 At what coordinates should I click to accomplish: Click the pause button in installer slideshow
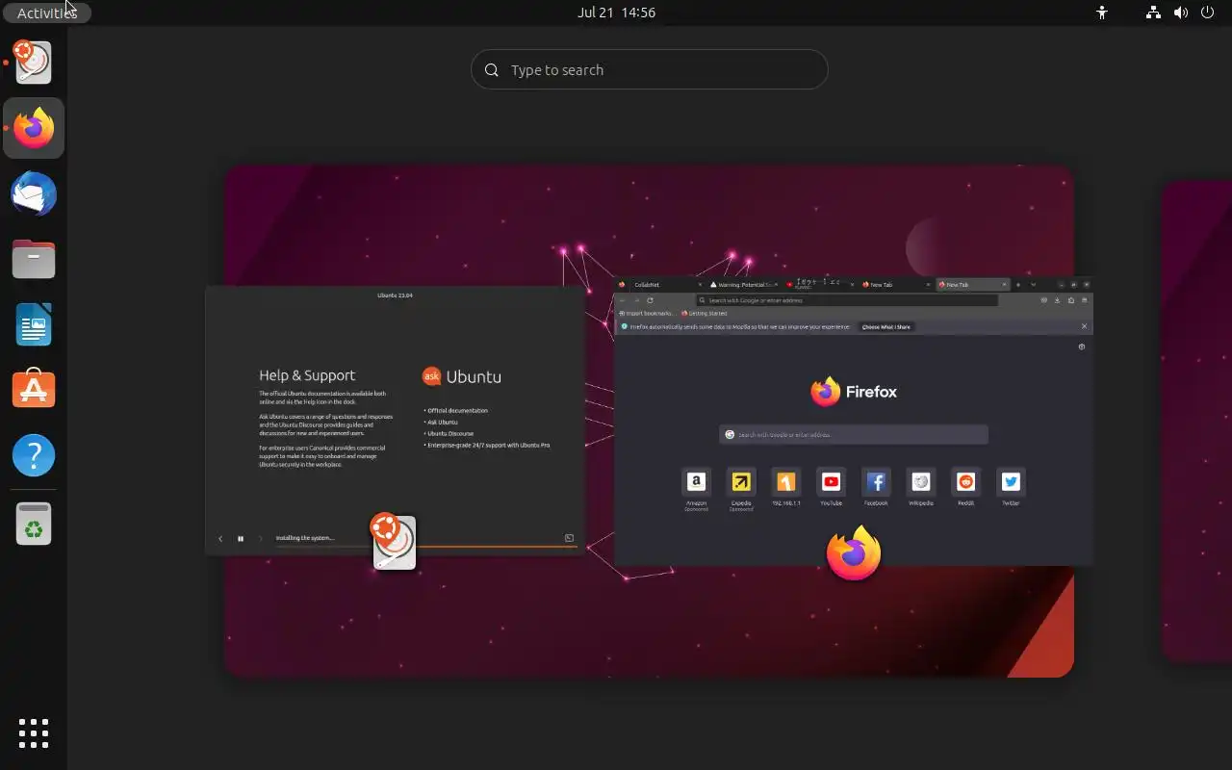click(241, 539)
